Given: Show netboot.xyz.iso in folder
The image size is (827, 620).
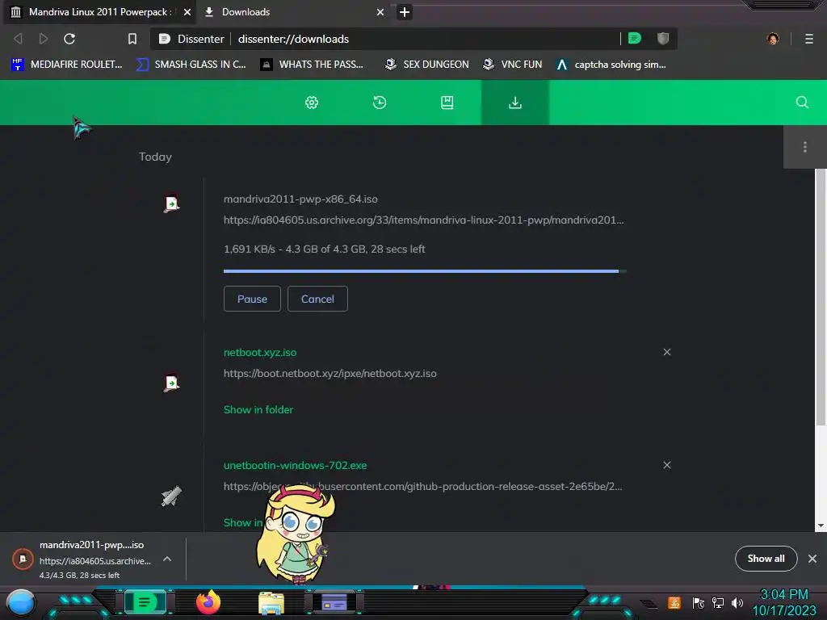Looking at the screenshot, I should (x=258, y=409).
